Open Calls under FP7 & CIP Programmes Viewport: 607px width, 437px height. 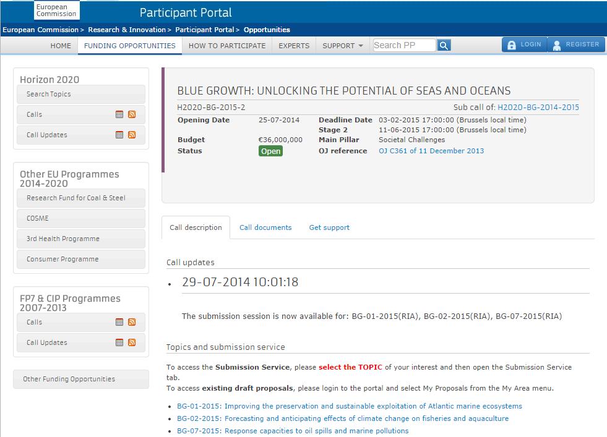[81, 322]
